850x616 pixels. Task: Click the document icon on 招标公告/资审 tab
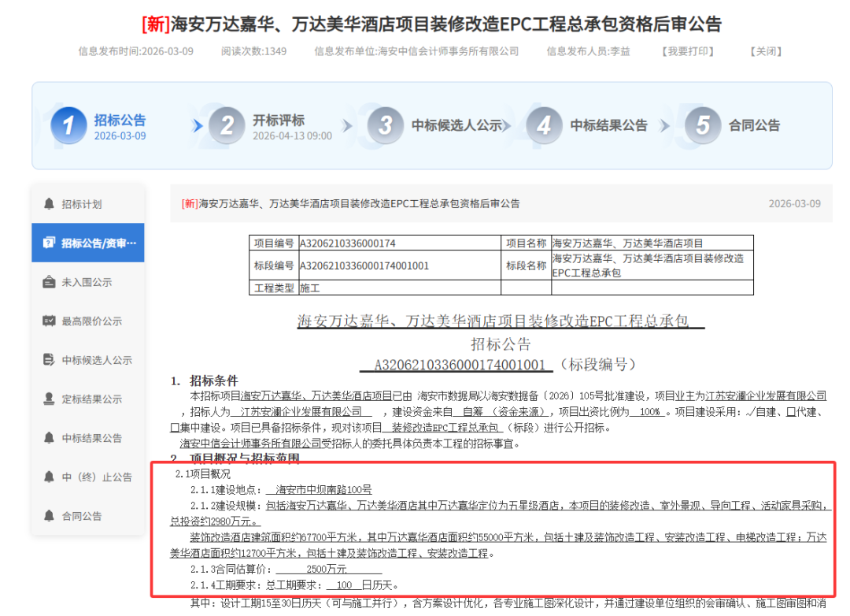tap(49, 243)
